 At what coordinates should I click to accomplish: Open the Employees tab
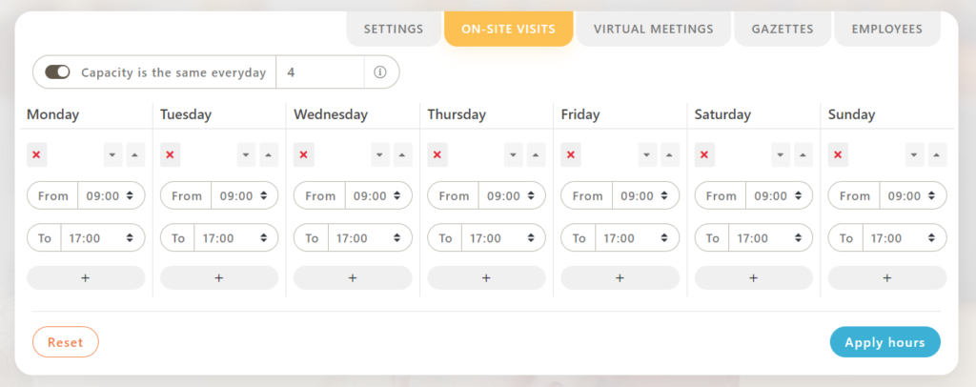click(x=886, y=30)
